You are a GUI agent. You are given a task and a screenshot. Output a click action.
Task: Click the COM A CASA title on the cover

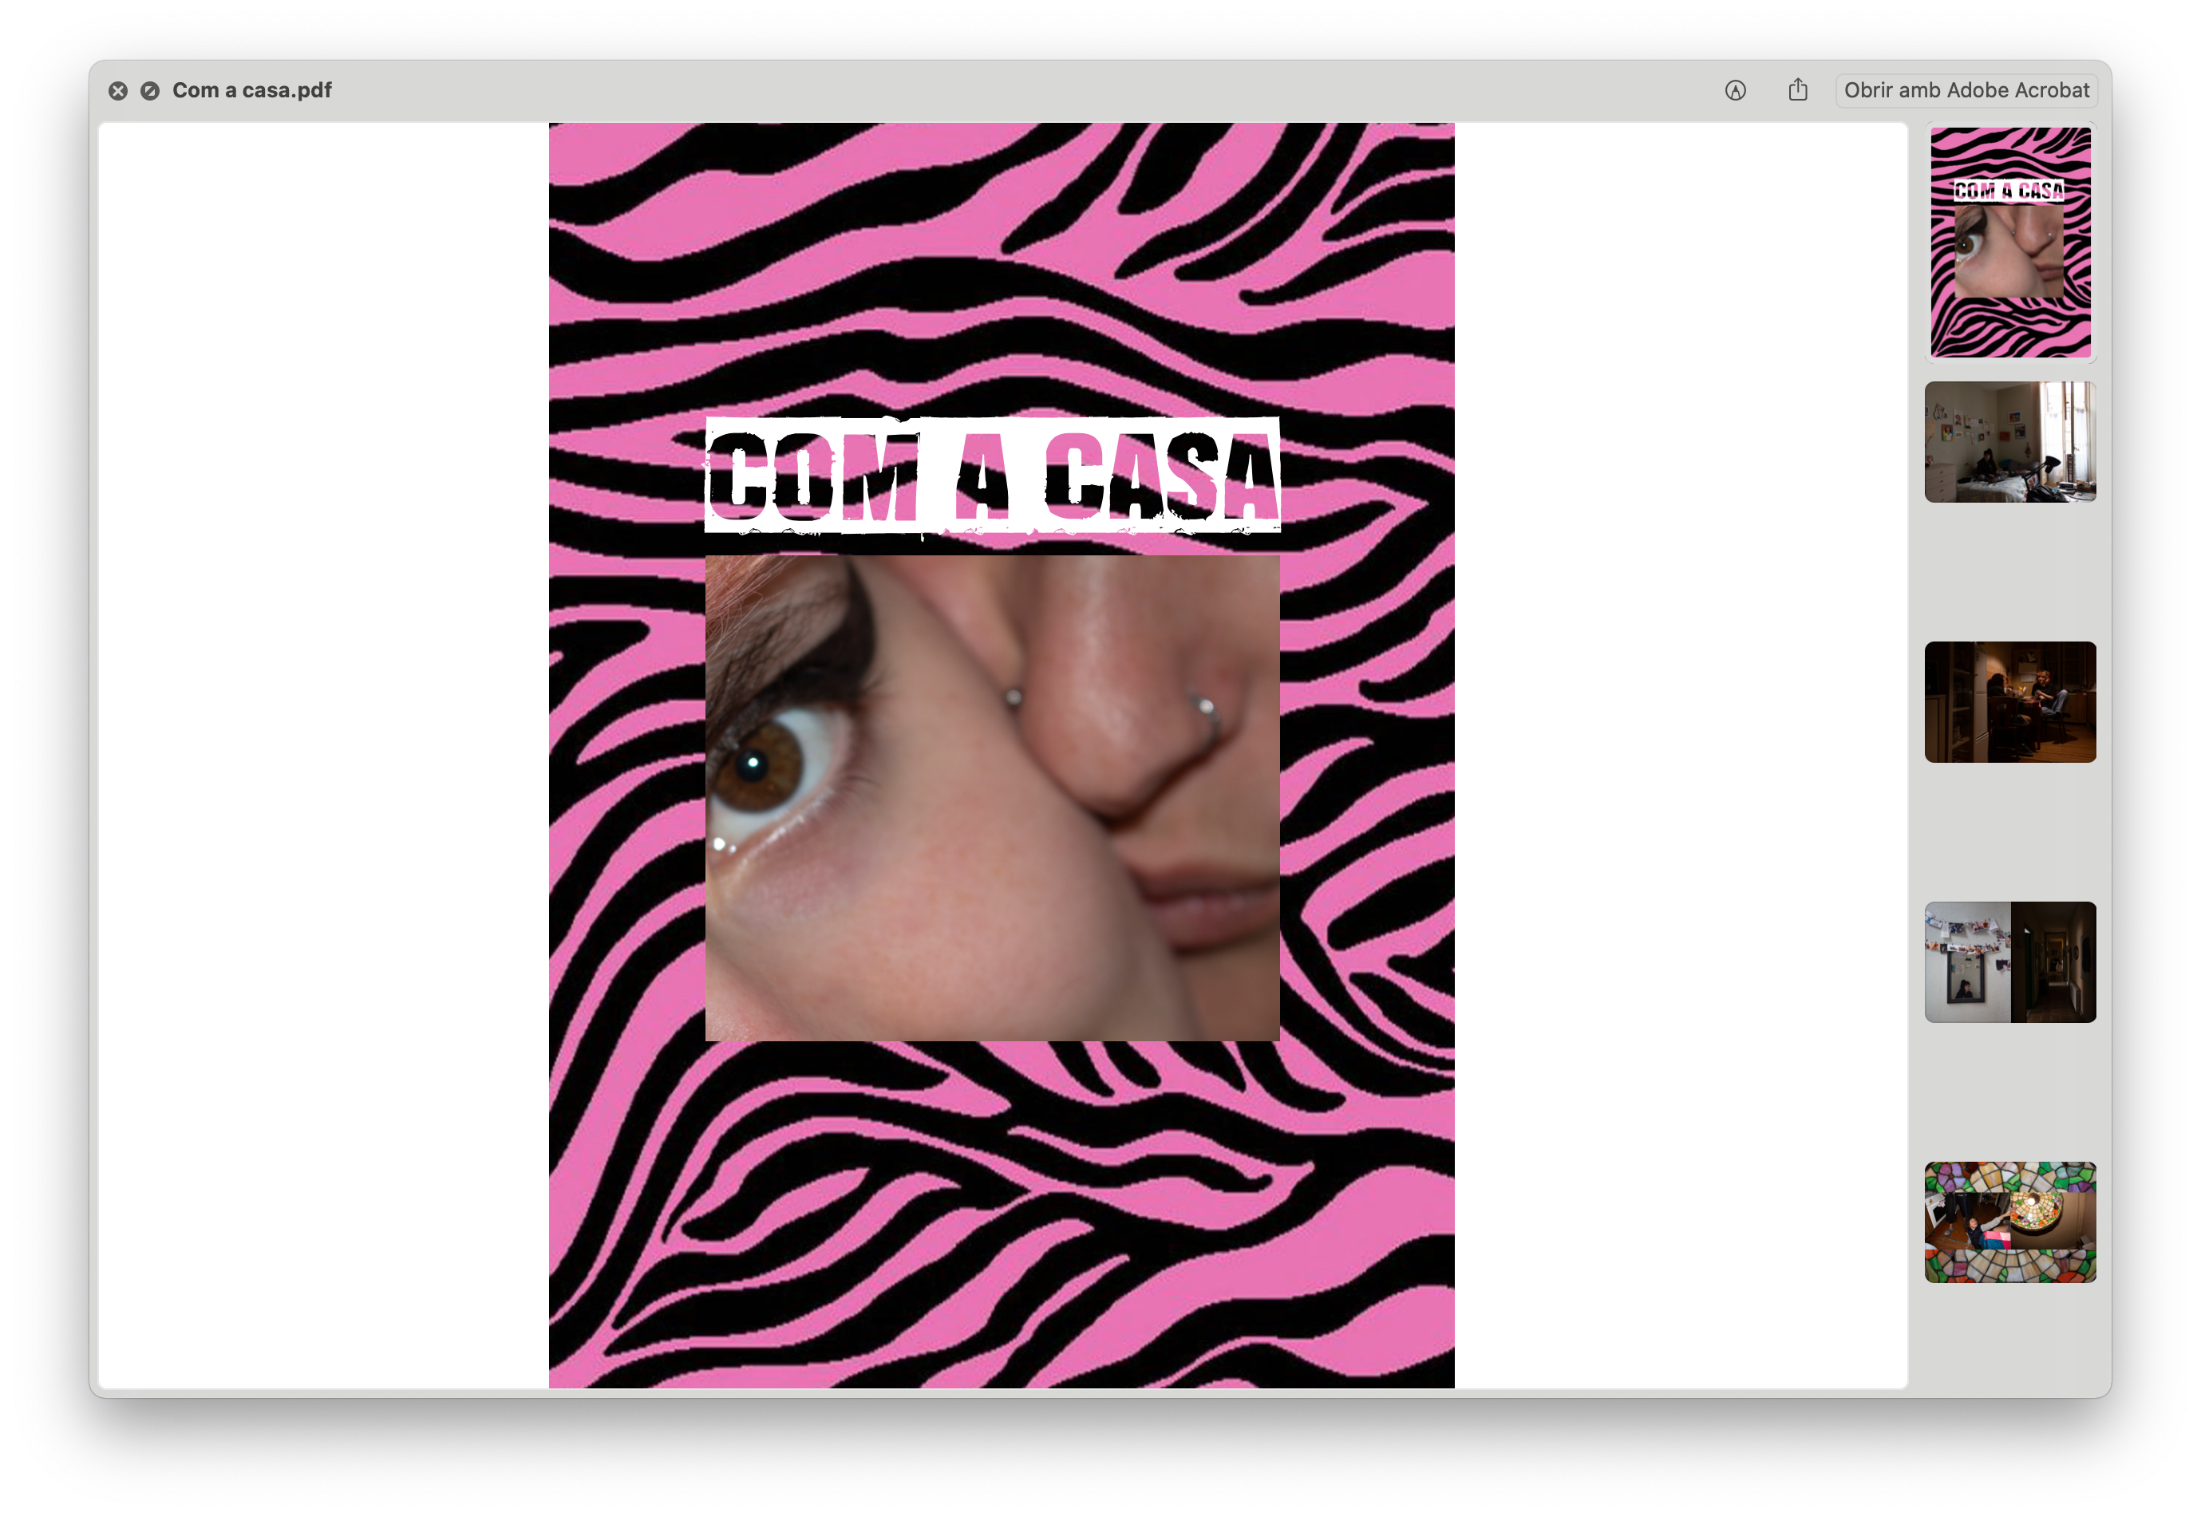pyautogui.click(x=992, y=475)
